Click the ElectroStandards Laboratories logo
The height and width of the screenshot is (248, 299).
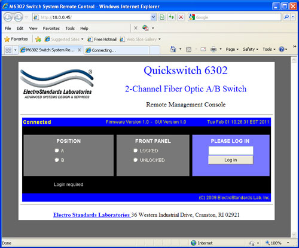57,84
